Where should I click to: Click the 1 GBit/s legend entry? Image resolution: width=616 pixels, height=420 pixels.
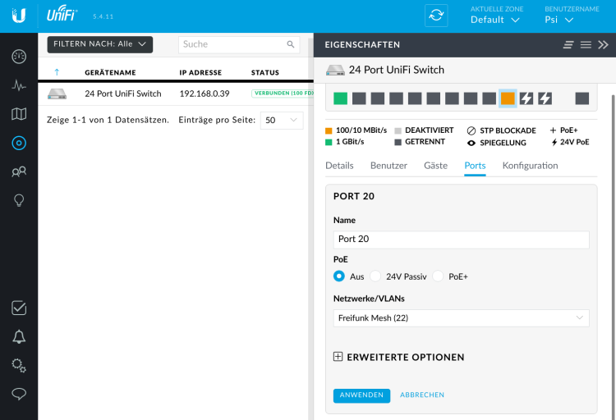point(344,142)
